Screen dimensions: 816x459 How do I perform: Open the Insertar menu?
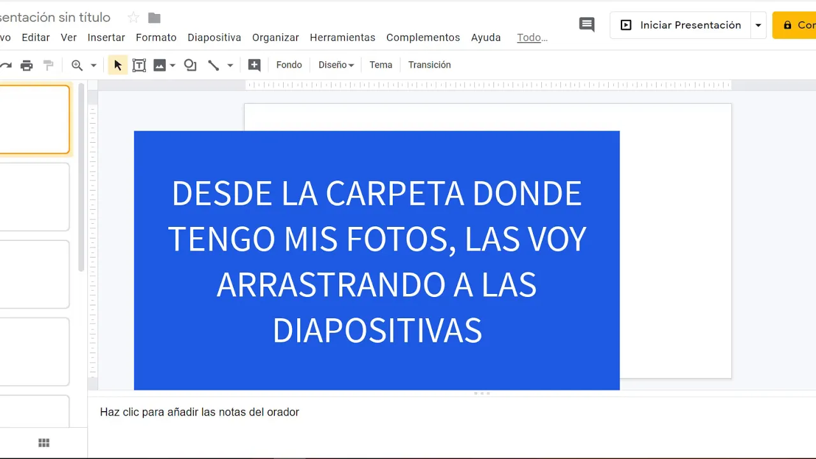pos(106,38)
